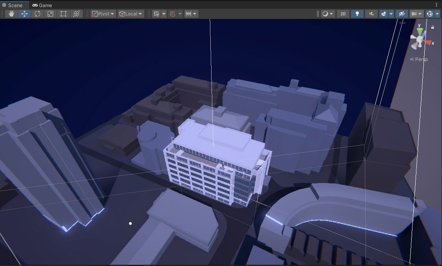Activate the Move tool
Viewport: 442px width, 266px height.
point(24,13)
